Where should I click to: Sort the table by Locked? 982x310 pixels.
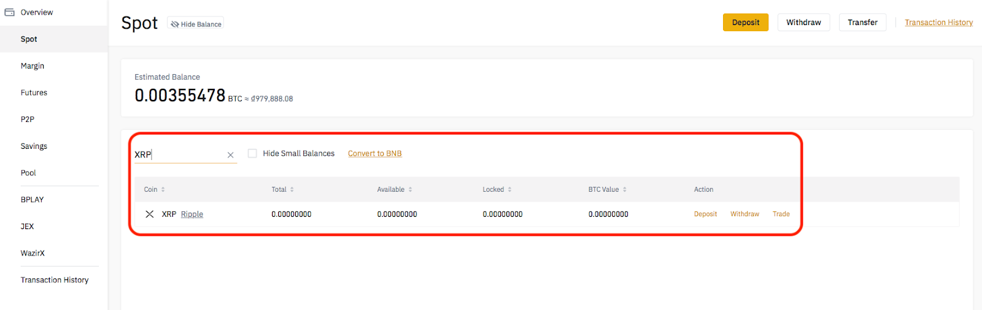coord(497,190)
